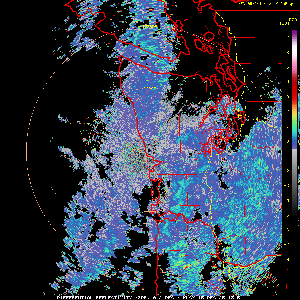Click the 50 NMI range ring label

pyautogui.click(x=150, y=88)
